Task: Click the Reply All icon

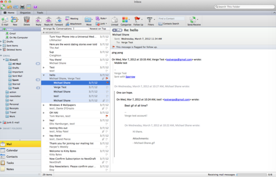Action: pyautogui.click(x=48, y=20)
